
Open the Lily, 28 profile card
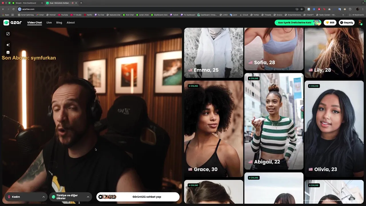(334, 53)
